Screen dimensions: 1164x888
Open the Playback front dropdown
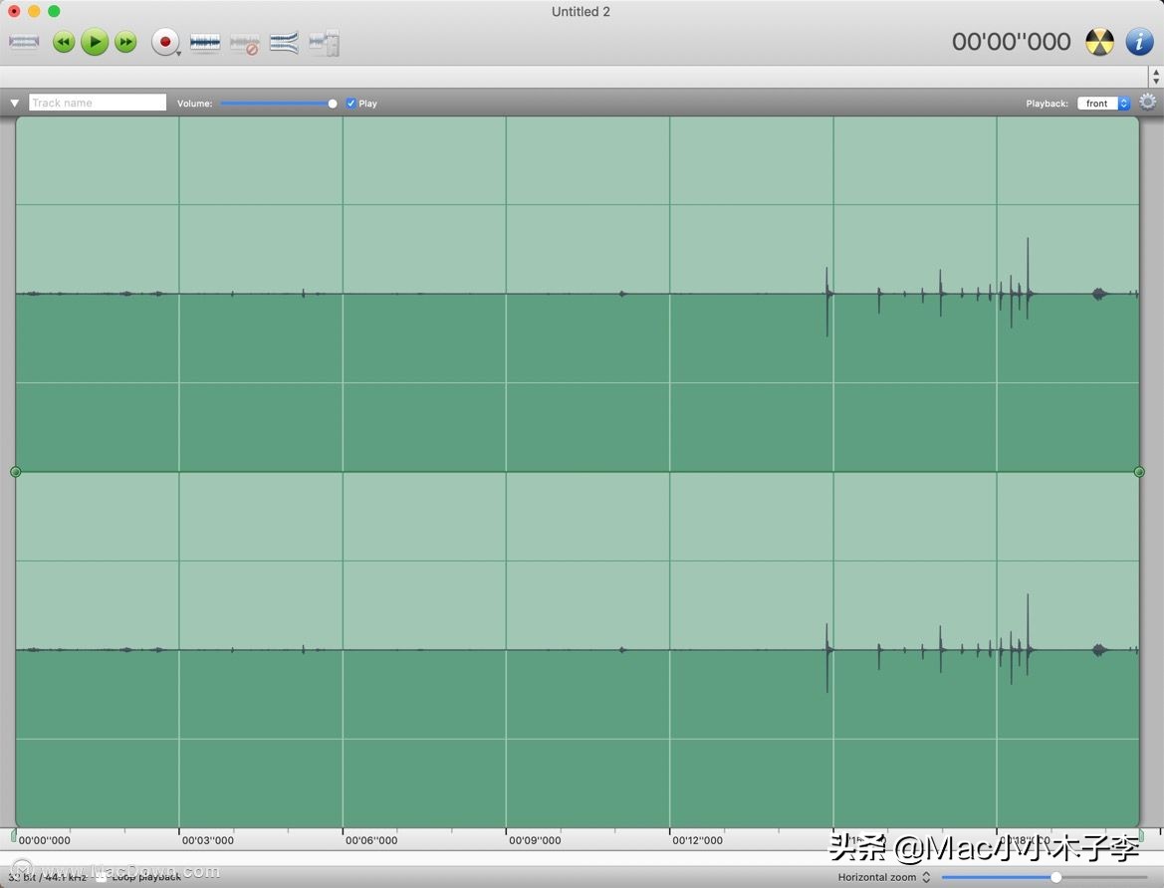click(1103, 104)
